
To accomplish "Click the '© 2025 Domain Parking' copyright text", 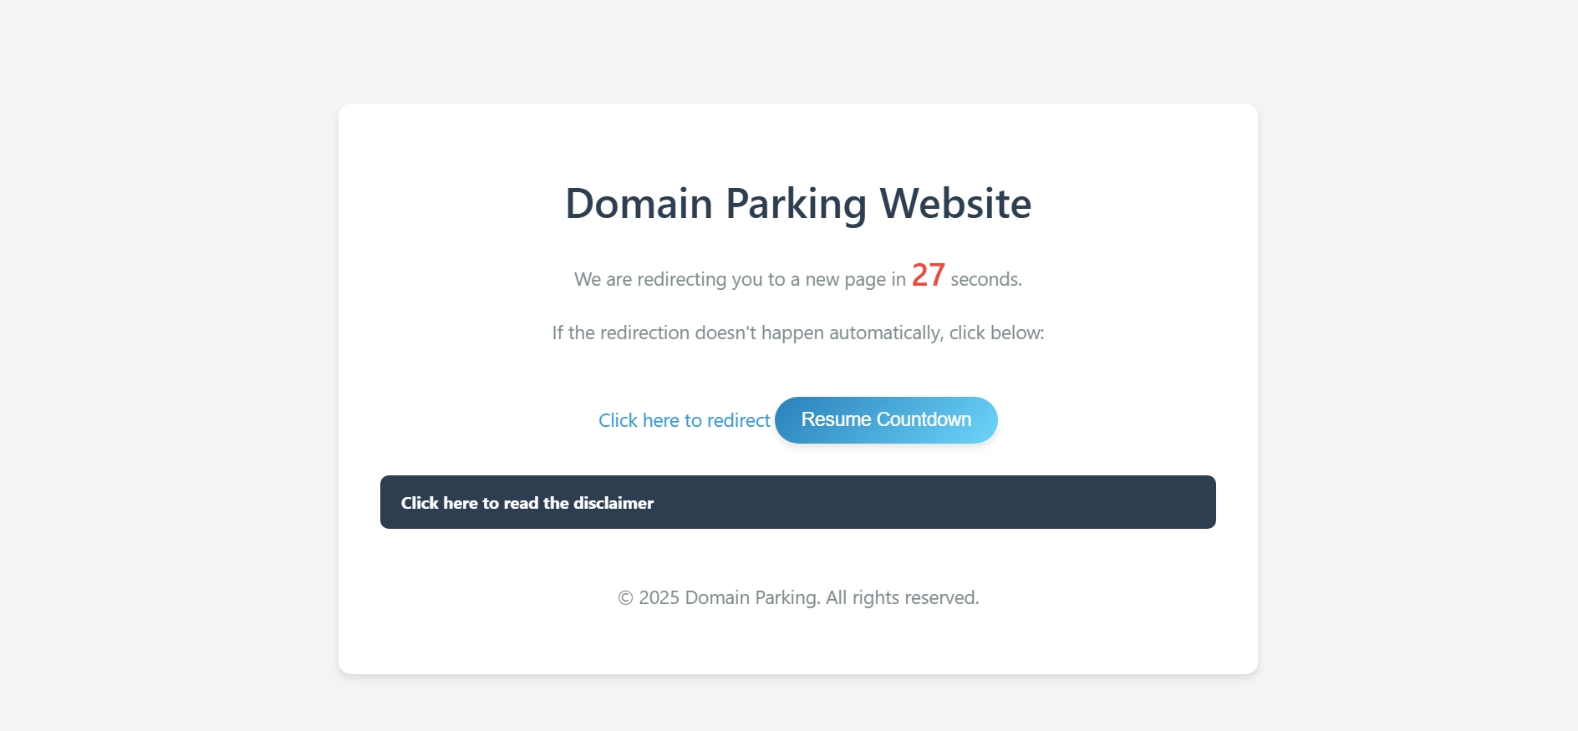I will click(798, 597).
